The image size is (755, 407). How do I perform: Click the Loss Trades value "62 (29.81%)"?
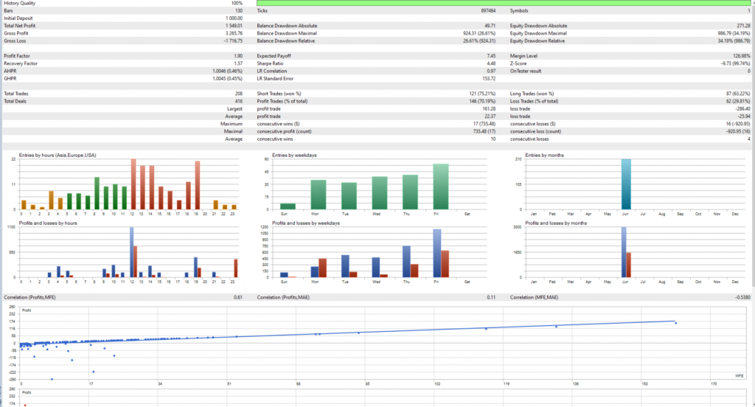[737, 101]
